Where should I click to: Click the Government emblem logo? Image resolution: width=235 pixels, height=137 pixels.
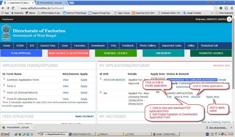pos(6,33)
